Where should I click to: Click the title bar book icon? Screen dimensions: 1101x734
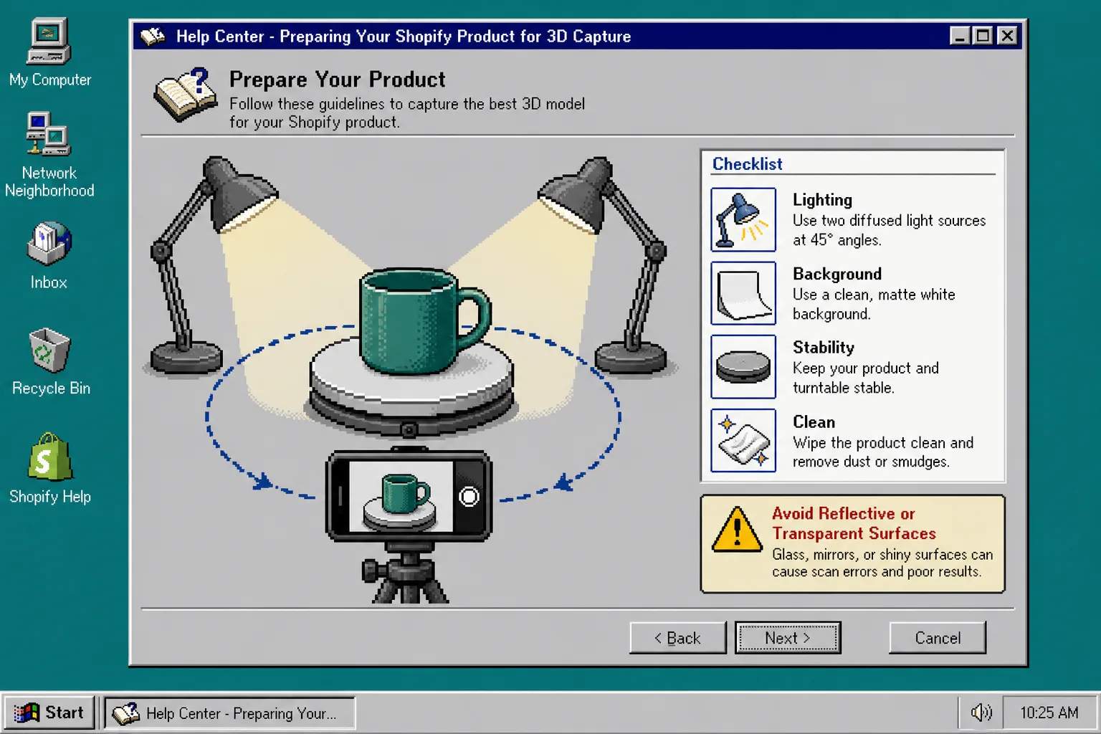pos(153,36)
